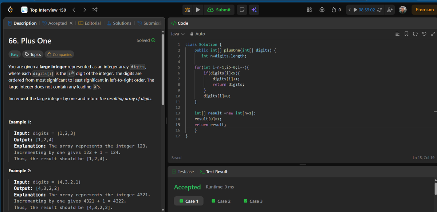The width and height of the screenshot is (437, 212).
Task: Click the Ln 15, Col 19 status
Action: [423, 158]
